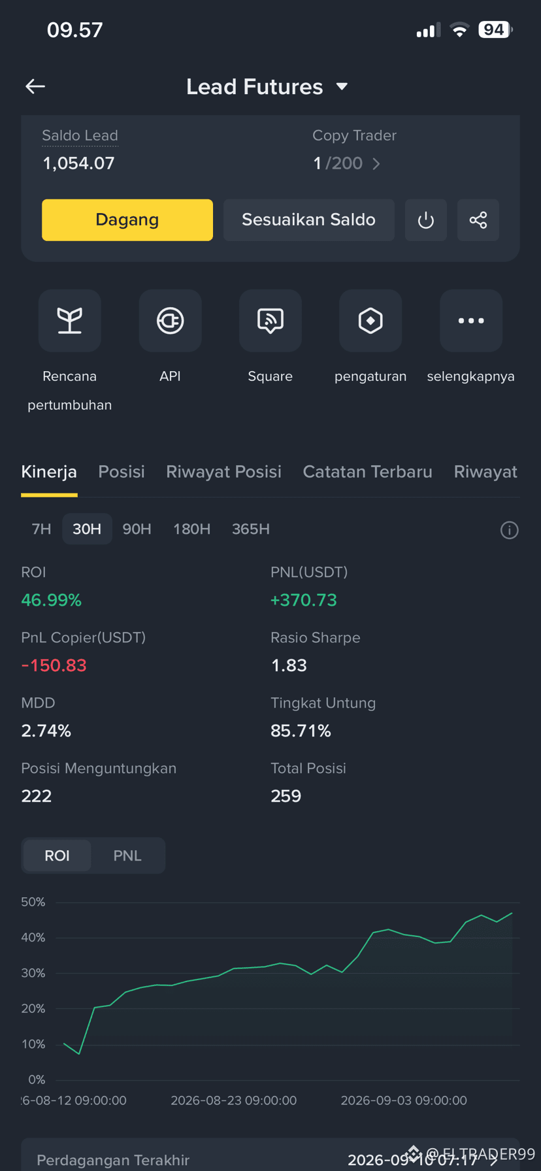Open the API plug icon
Screen dimensions: 541x1171
point(170,321)
